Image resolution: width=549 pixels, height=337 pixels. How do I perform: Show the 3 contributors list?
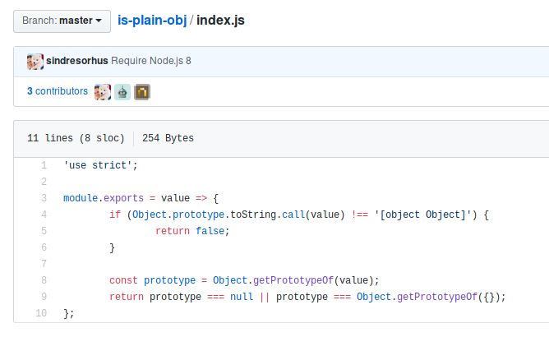click(57, 91)
